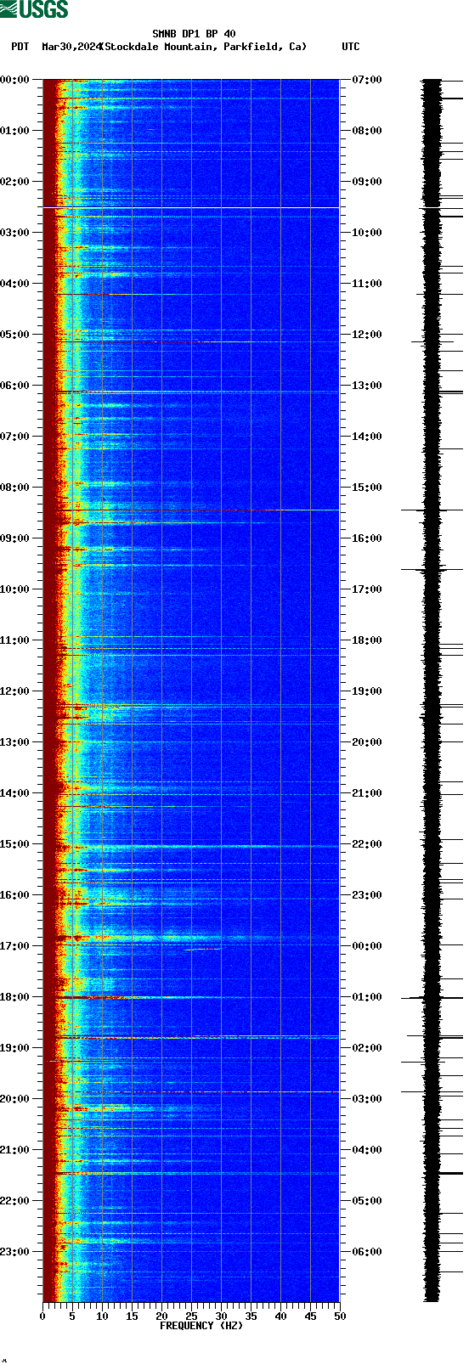Click the 'UTC' timezone label
This screenshot has height=1370, width=469.
point(351,47)
